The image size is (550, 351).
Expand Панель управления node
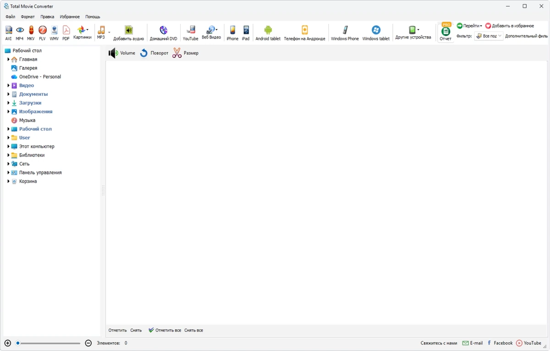point(8,173)
